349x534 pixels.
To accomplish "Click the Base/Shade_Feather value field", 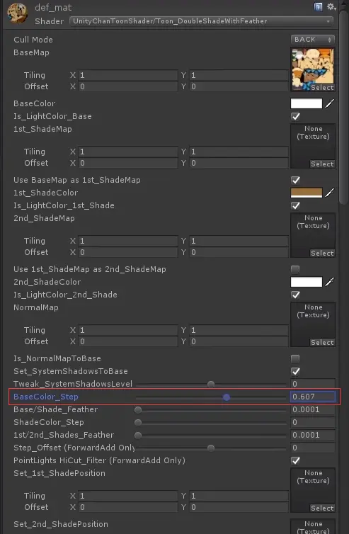I will (313, 409).
